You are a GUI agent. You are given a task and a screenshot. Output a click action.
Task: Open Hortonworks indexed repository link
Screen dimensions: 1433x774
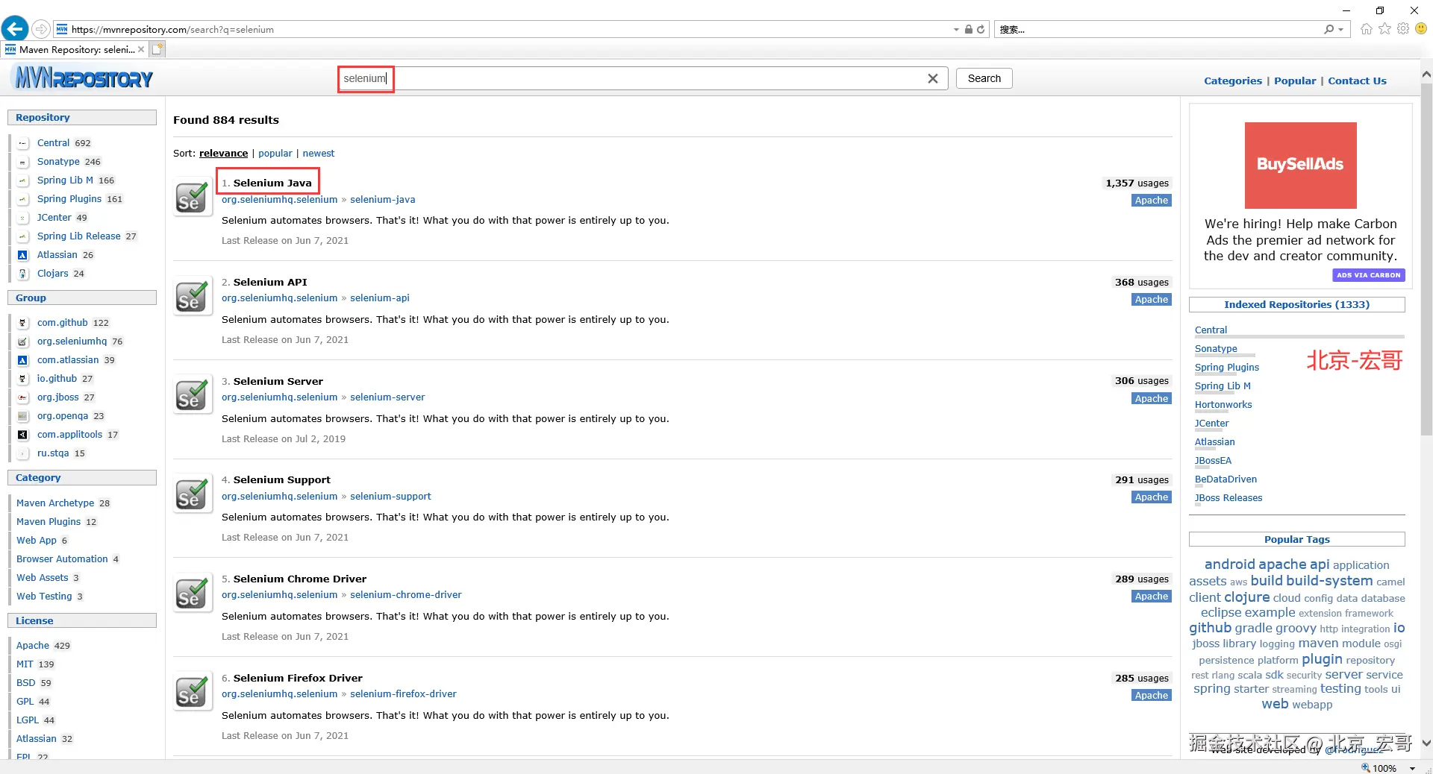1223,405
